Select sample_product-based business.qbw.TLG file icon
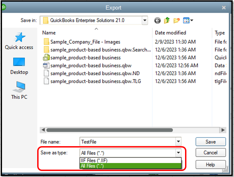Image resolution: width=234 pixels, height=177 pixels. pos(46,81)
